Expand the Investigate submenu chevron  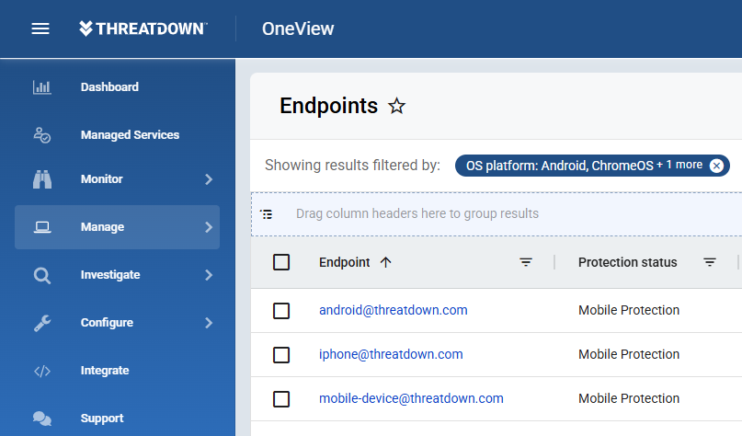209,275
